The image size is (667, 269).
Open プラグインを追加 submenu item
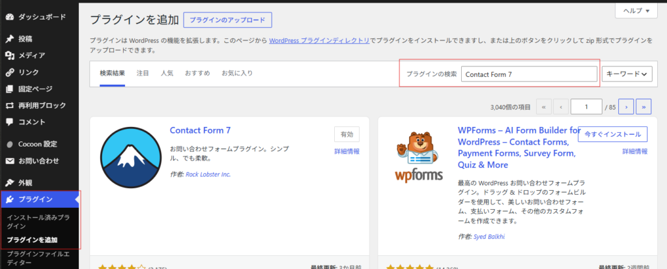[x=32, y=240]
